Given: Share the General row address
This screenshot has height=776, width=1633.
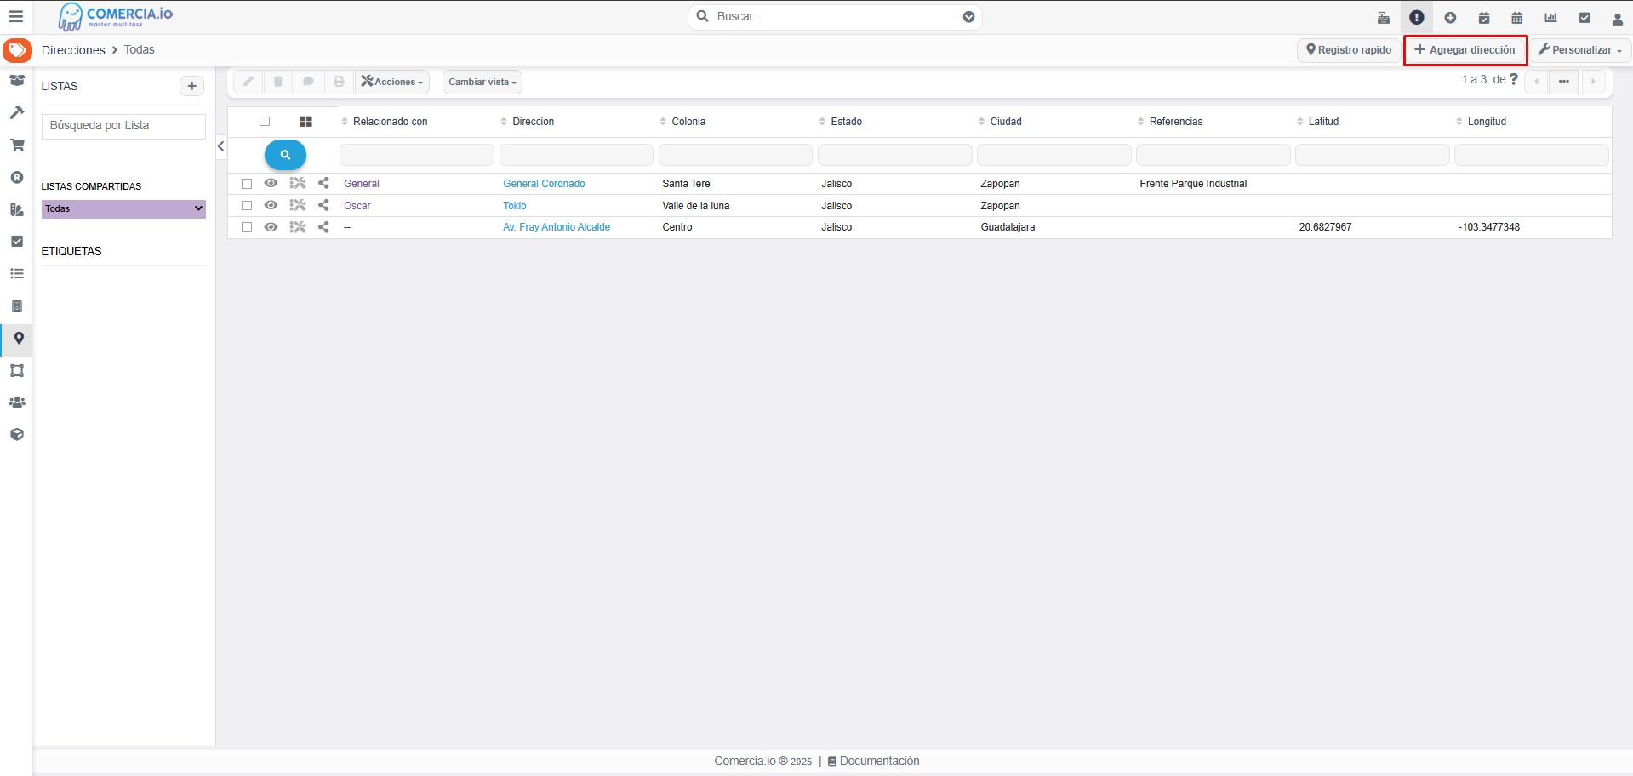Looking at the screenshot, I should [323, 183].
